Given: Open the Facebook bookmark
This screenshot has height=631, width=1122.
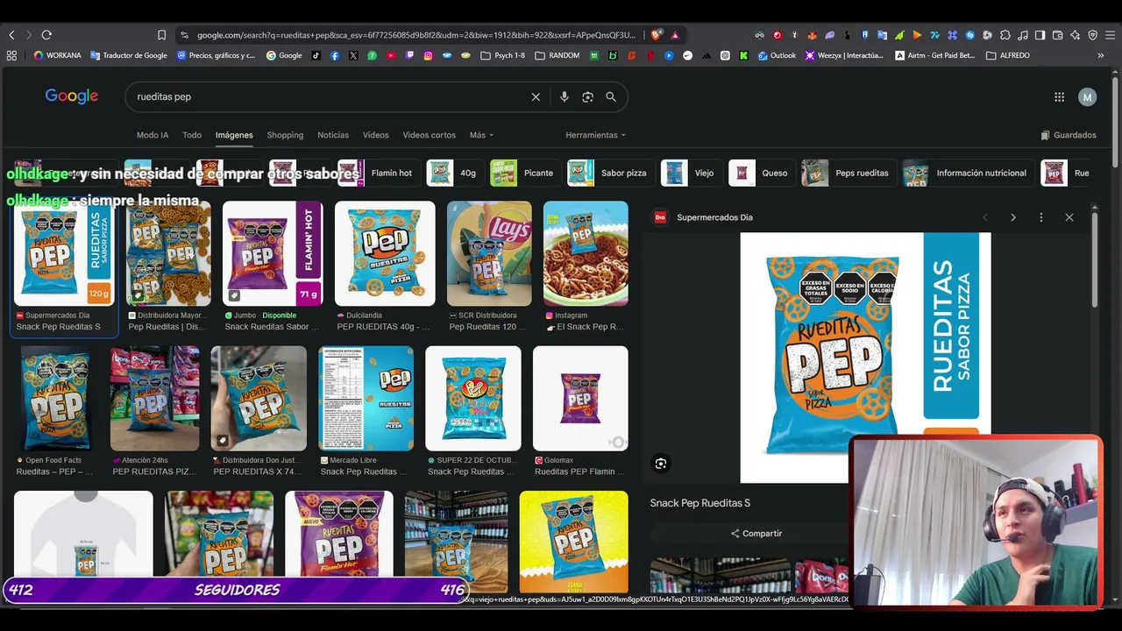Looking at the screenshot, I should [335, 55].
